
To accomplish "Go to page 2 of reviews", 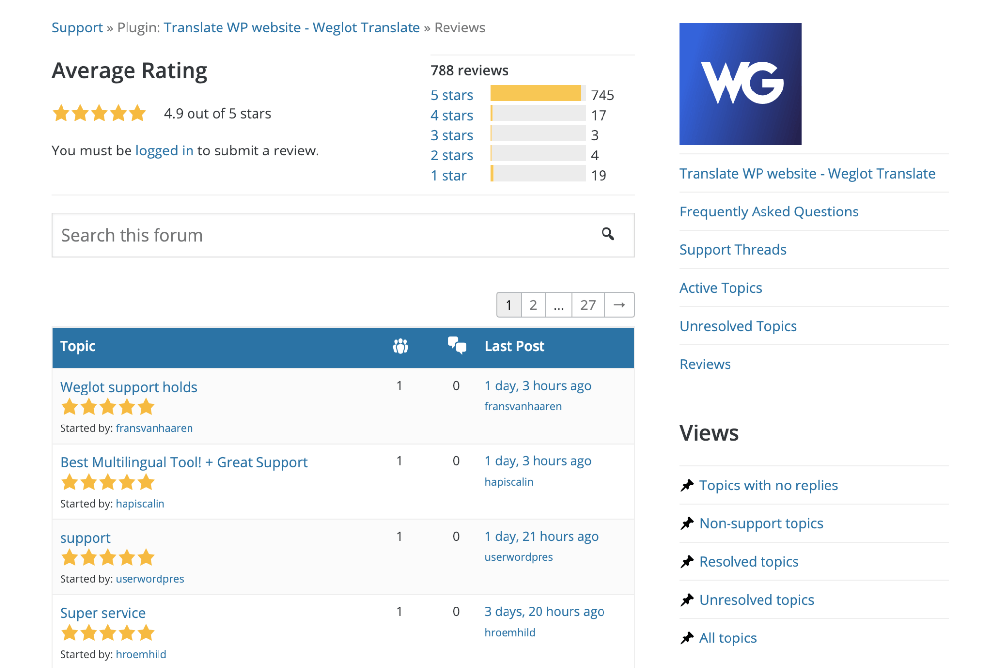I will (533, 305).
